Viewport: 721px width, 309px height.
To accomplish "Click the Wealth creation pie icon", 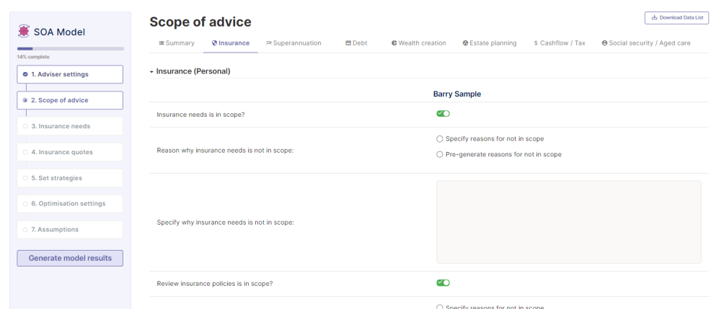I will (394, 43).
